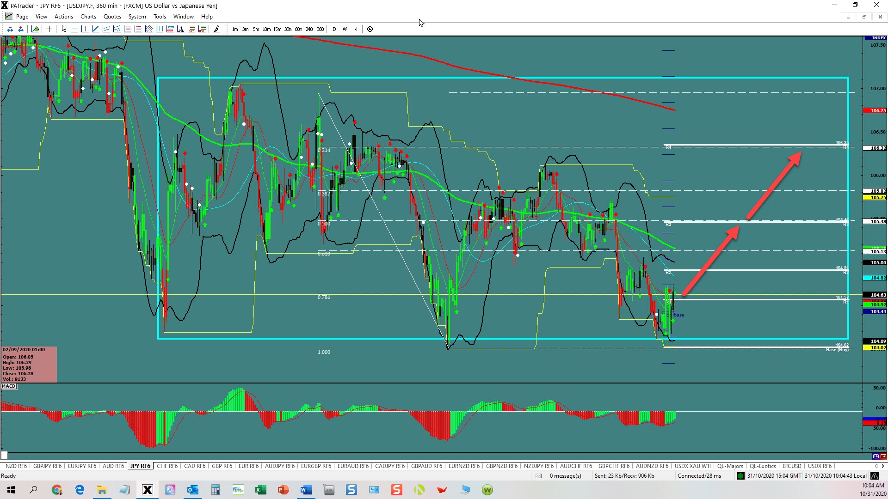Click the MACD indicator label
Screen dimensions: 888x499
9,386
